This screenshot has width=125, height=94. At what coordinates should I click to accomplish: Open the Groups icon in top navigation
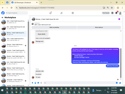click(73, 13)
